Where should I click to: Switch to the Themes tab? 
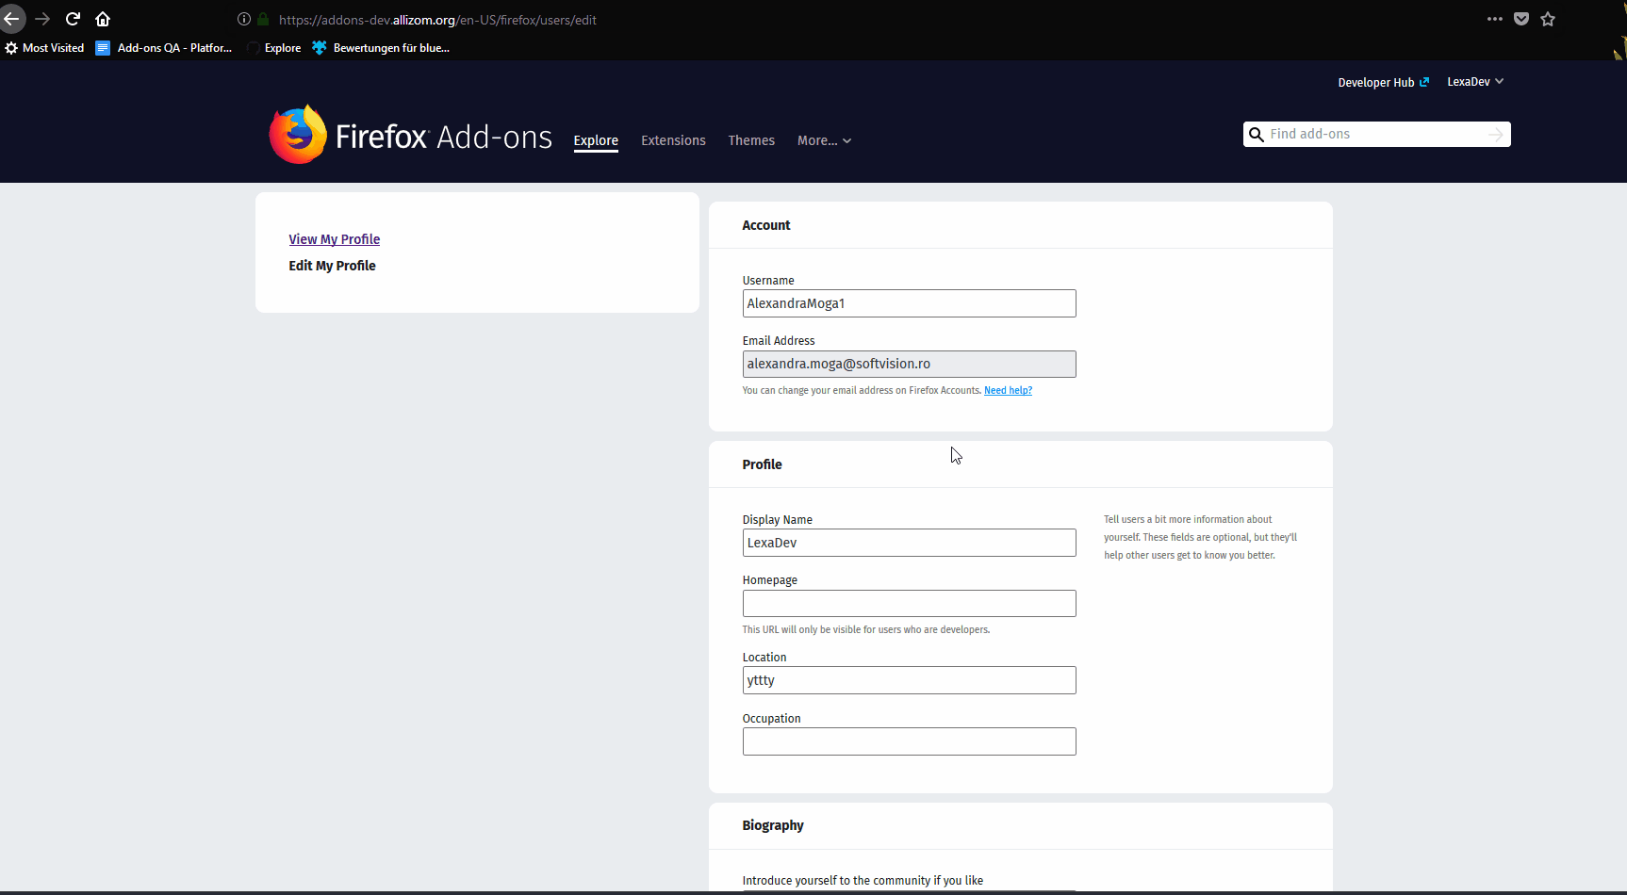pyautogui.click(x=751, y=140)
